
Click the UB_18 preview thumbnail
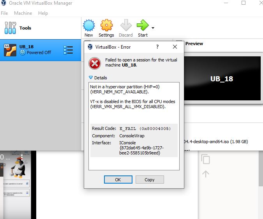tap(222, 79)
